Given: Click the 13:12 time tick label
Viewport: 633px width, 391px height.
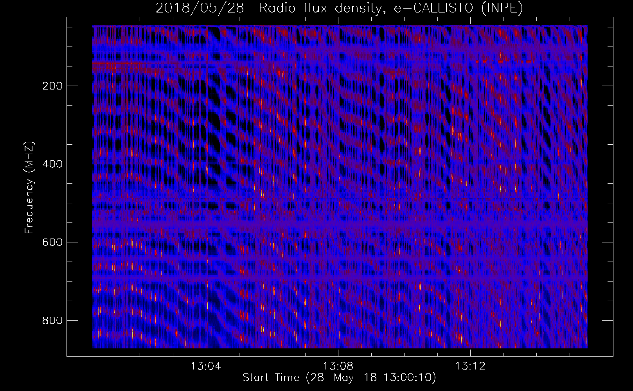Looking at the screenshot, I should point(470,366).
